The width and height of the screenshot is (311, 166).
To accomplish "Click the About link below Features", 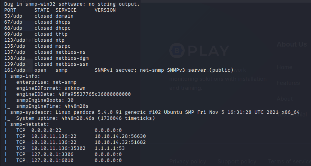I will pos(284,99).
